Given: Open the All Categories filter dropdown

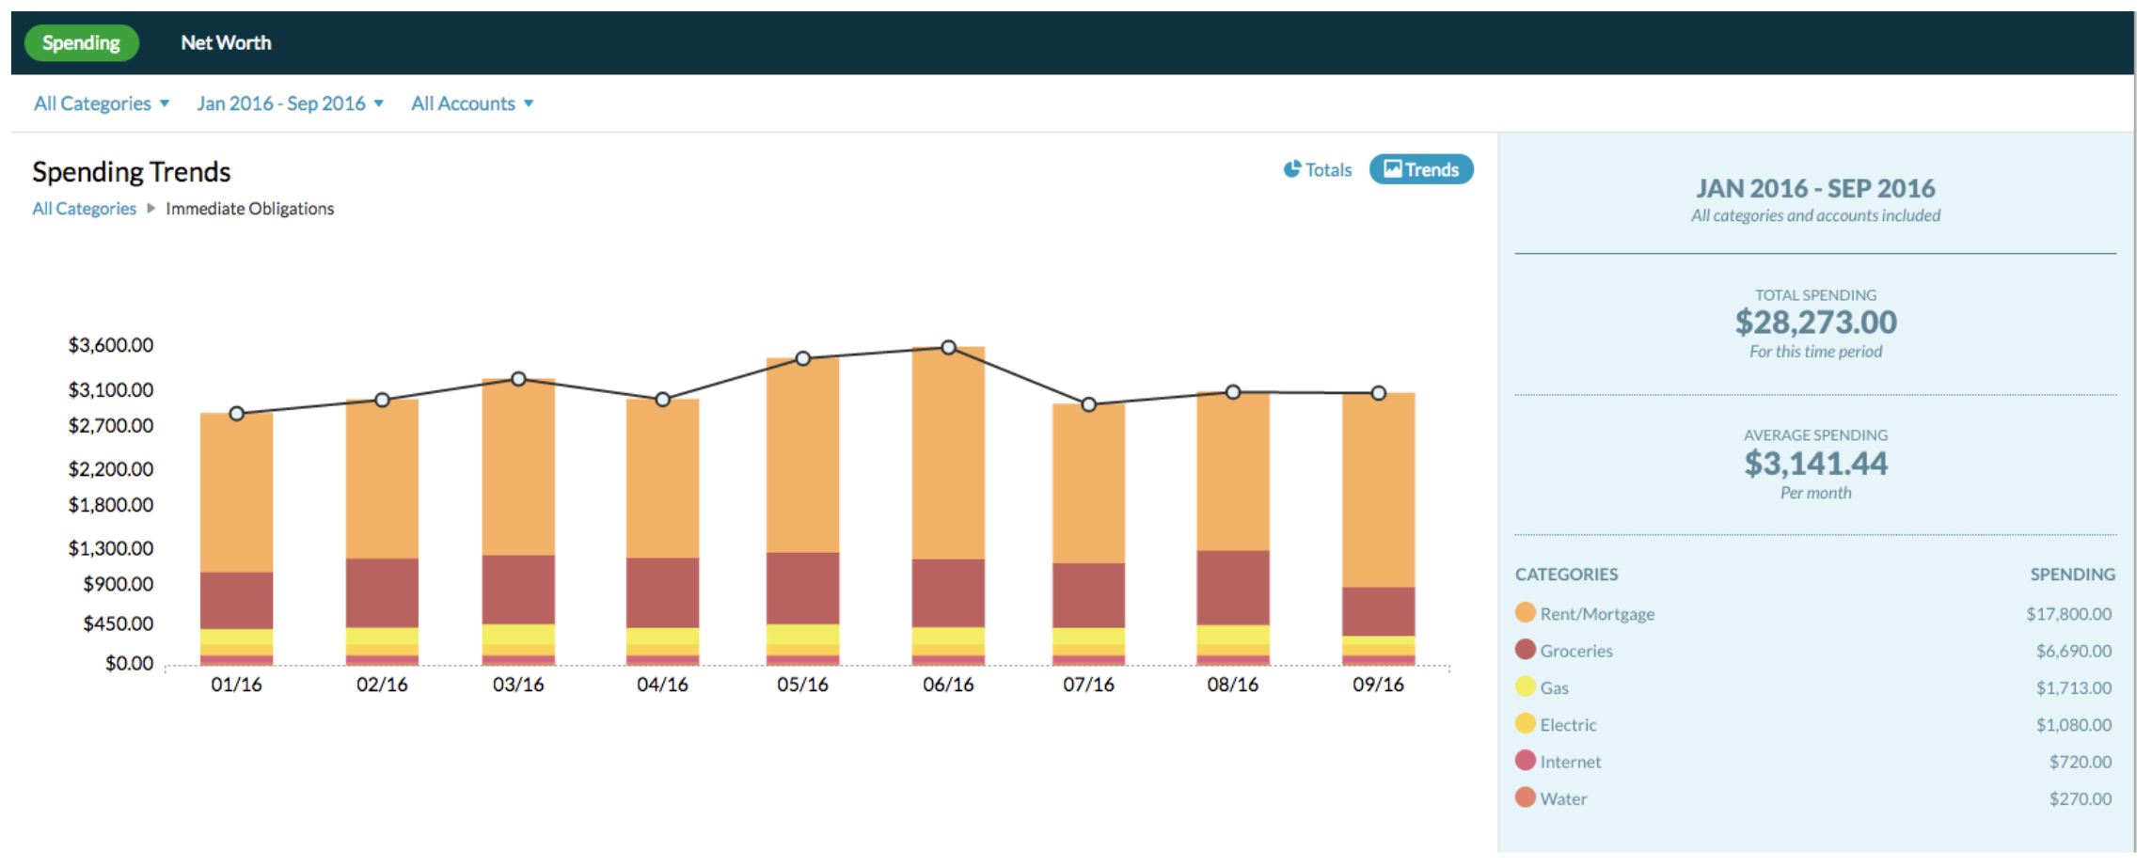Looking at the screenshot, I should pos(102,103).
